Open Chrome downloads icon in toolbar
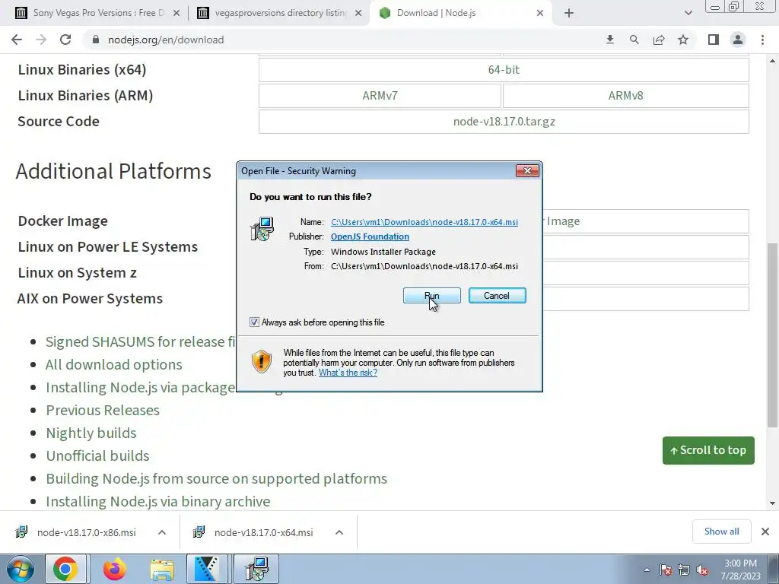Screen dimensions: 779x584 609,40
